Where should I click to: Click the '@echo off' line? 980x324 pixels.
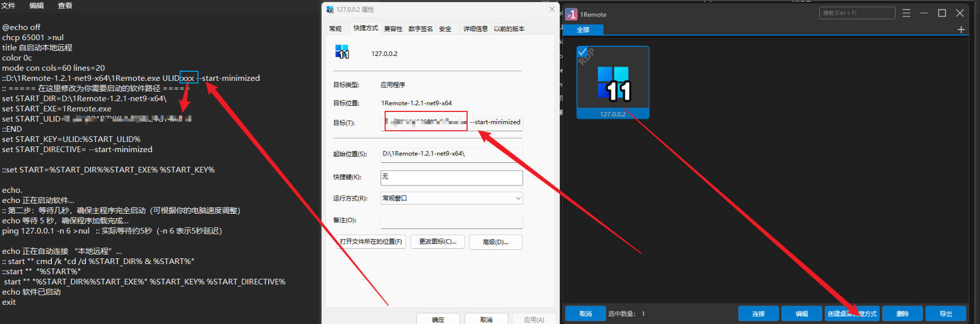[x=21, y=27]
